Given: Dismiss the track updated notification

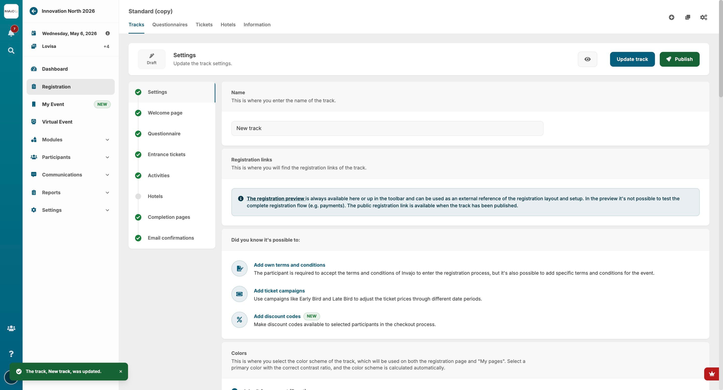Looking at the screenshot, I should click(121, 371).
